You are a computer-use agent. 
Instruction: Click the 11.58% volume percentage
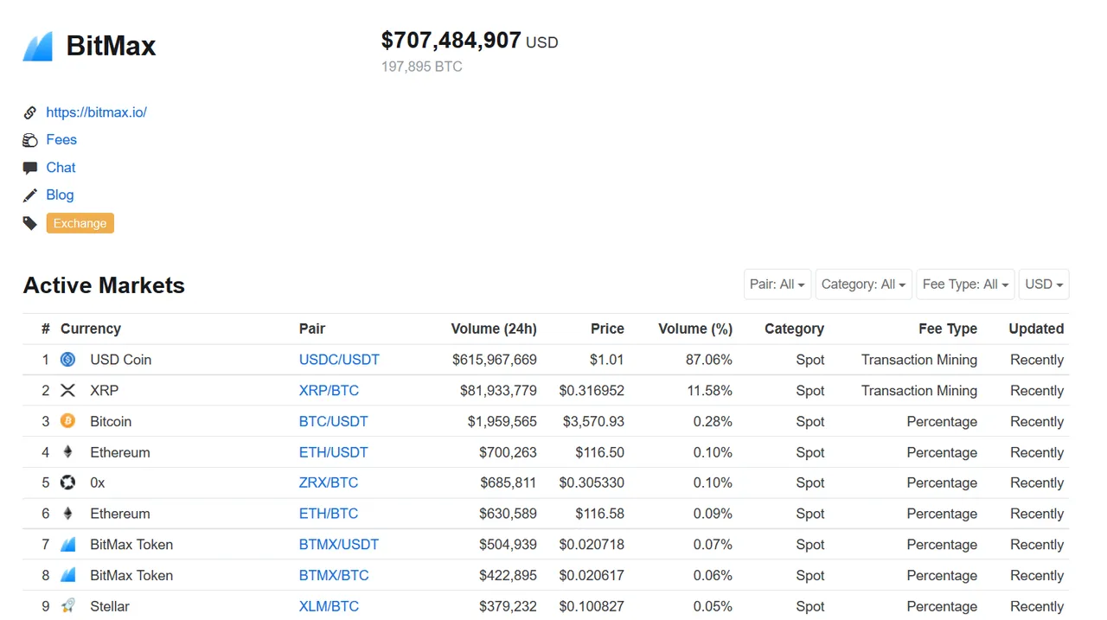click(710, 391)
